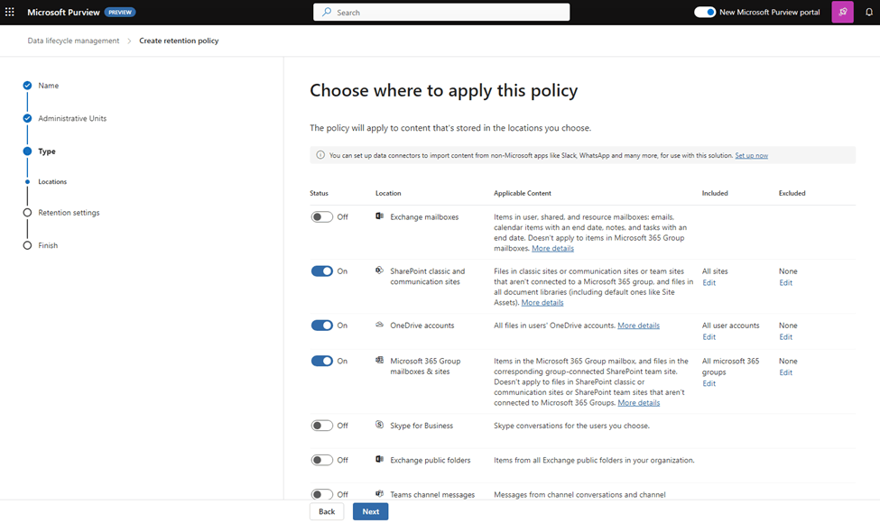Click the Location column header
This screenshot has height=523, width=880.
tap(388, 193)
